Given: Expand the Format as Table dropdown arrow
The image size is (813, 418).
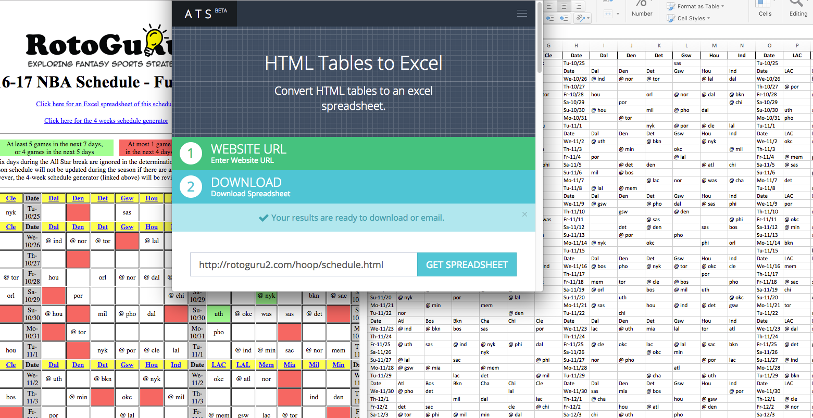Looking at the screenshot, I should click(x=723, y=6).
